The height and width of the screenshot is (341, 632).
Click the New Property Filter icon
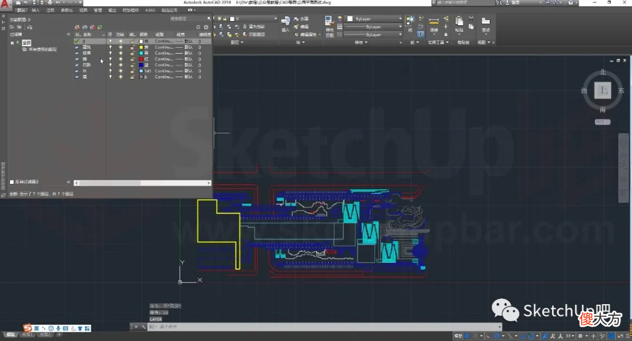coord(12,27)
